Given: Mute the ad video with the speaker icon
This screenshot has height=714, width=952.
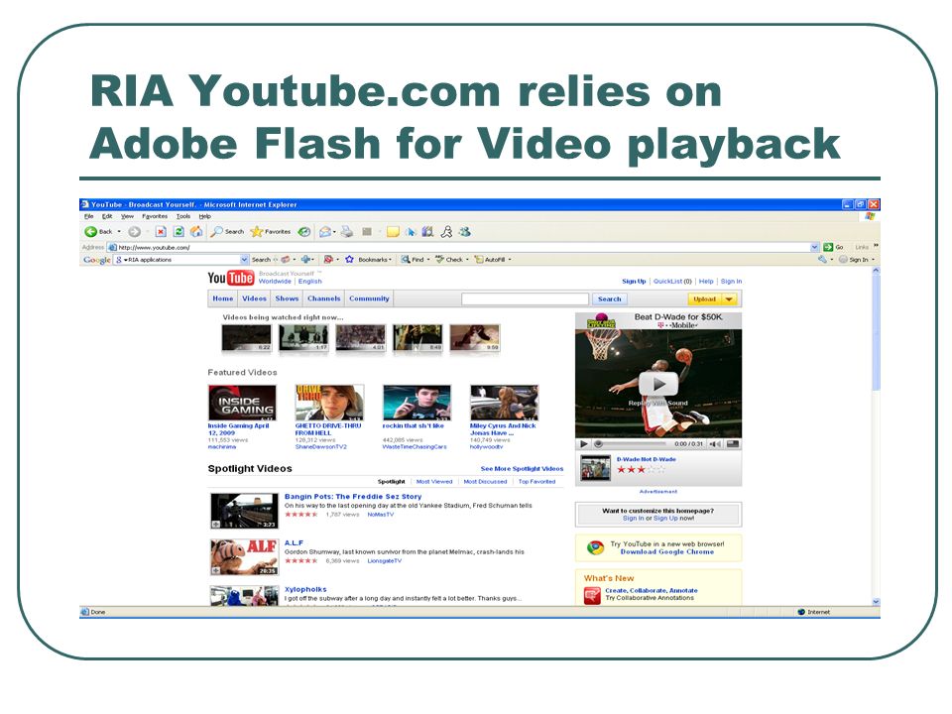Looking at the screenshot, I should coord(715,444).
